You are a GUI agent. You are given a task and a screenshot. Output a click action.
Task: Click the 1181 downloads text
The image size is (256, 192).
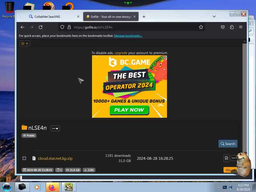click(118, 155)
